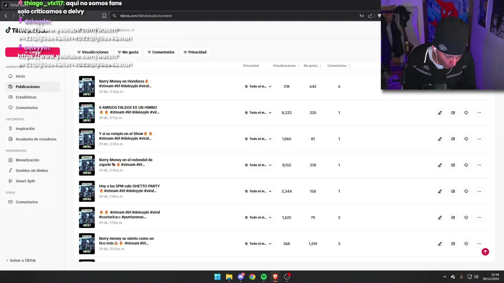
Task: Open comment icon on 'Y si se rompio' row
Action: point(466,139)
